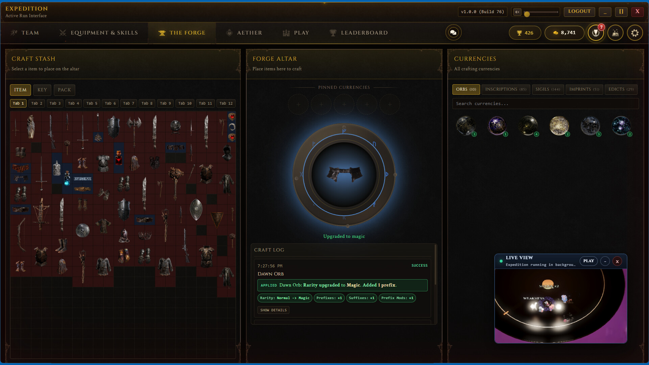Pause using the top bar pause button
Screen dimensions: 649x365
pos(621,12)
